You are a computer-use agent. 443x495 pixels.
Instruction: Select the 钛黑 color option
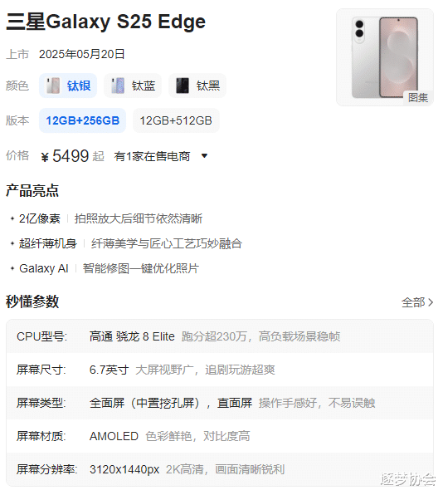[197, 86]
